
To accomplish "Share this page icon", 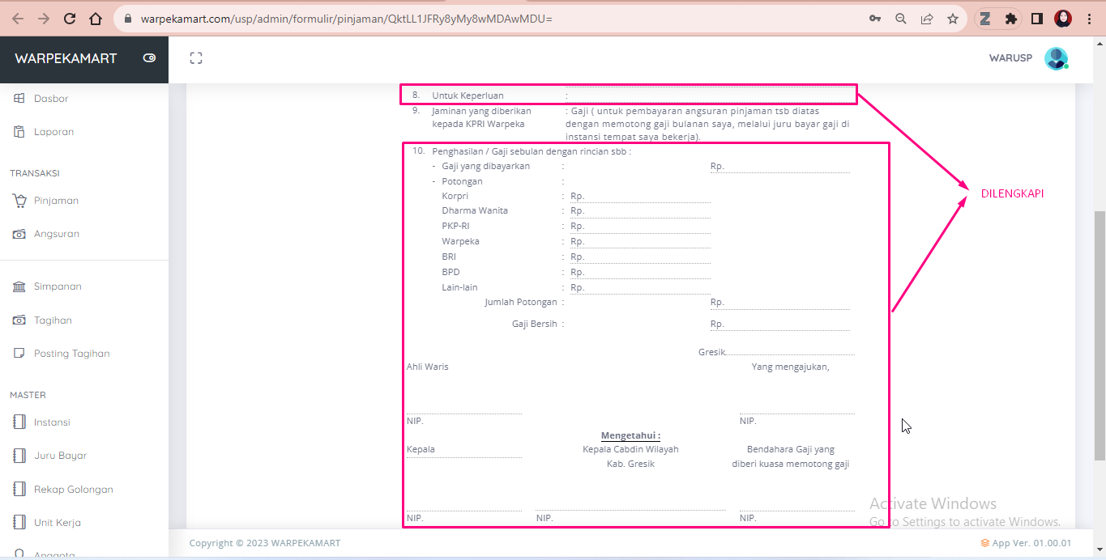I will (x=927, y=19).
